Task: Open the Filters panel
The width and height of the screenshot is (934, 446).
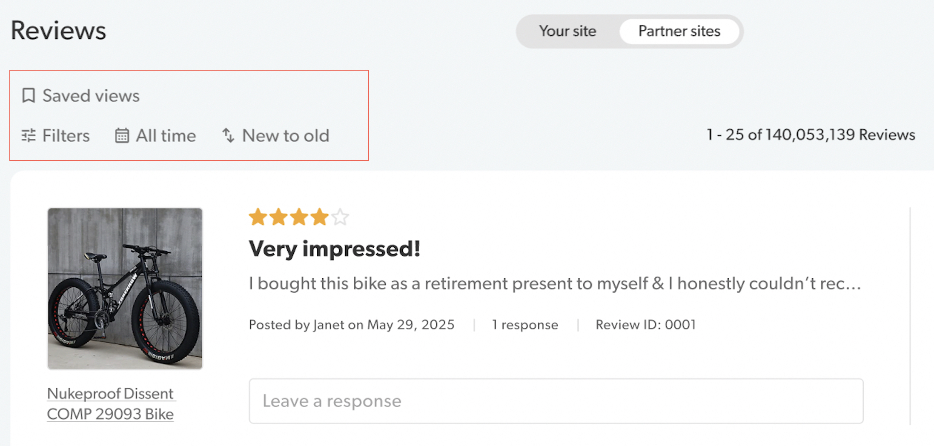Action: pyautogui.click(x=56, y=136)
